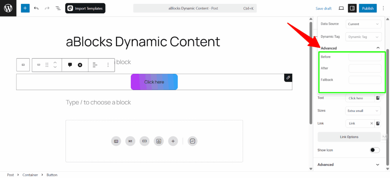Toggle the Show Icon switch

point(375,150)
